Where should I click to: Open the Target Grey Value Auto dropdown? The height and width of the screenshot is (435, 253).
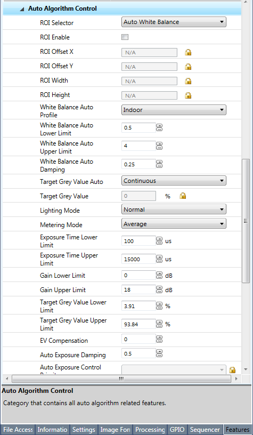pyautogui.click(x=174, y=181)
